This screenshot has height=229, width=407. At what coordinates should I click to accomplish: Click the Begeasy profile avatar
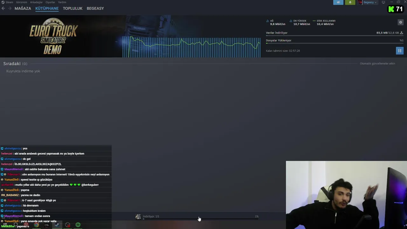click(360, 2)
